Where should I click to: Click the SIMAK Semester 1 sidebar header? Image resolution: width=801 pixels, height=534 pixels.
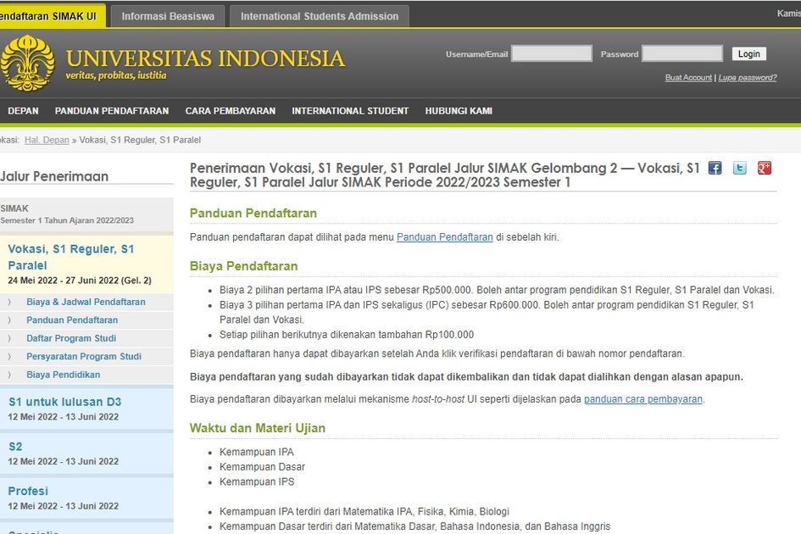(x=86, y=214)
